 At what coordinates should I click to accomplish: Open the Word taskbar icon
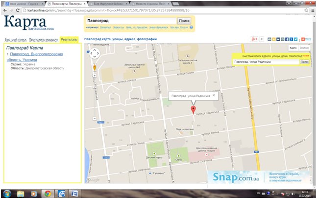[x=75, y=194]
